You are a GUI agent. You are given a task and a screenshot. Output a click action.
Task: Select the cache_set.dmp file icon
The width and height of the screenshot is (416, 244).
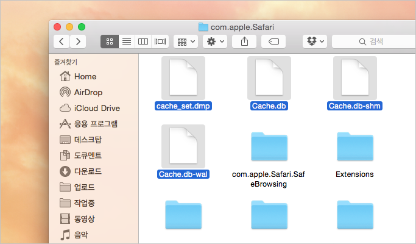pos(183,77)
